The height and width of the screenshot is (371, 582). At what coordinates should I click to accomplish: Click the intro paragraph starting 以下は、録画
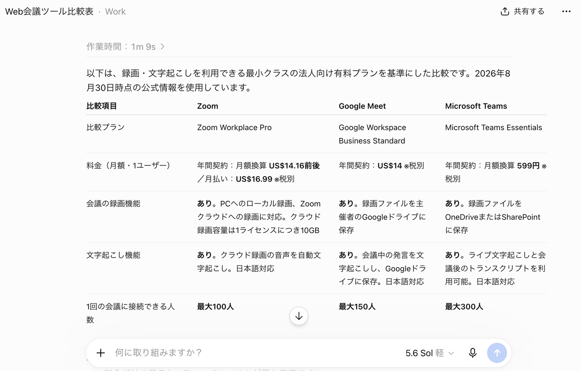(x=298, y=81)
